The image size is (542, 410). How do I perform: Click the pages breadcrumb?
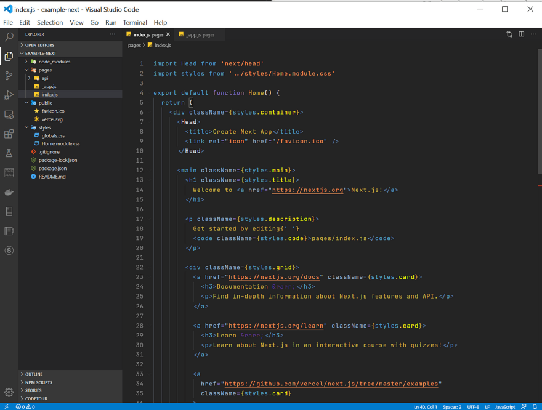(x=134, y=46)
